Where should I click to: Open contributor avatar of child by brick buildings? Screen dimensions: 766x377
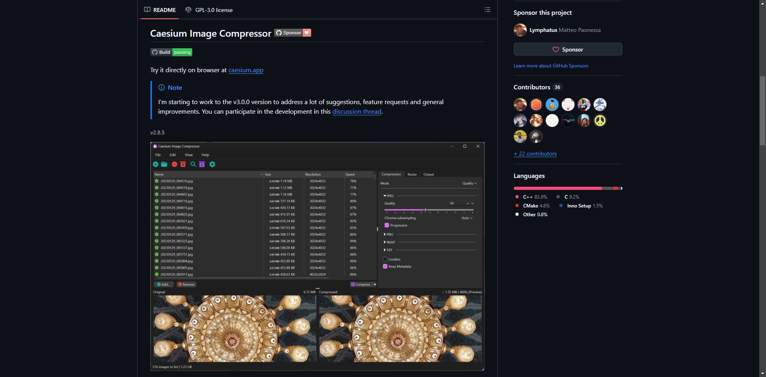pos(584,120)
